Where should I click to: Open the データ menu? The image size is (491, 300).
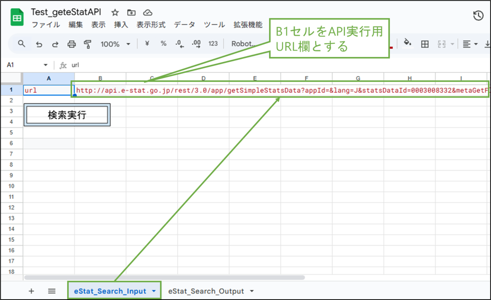click(185, 25)
